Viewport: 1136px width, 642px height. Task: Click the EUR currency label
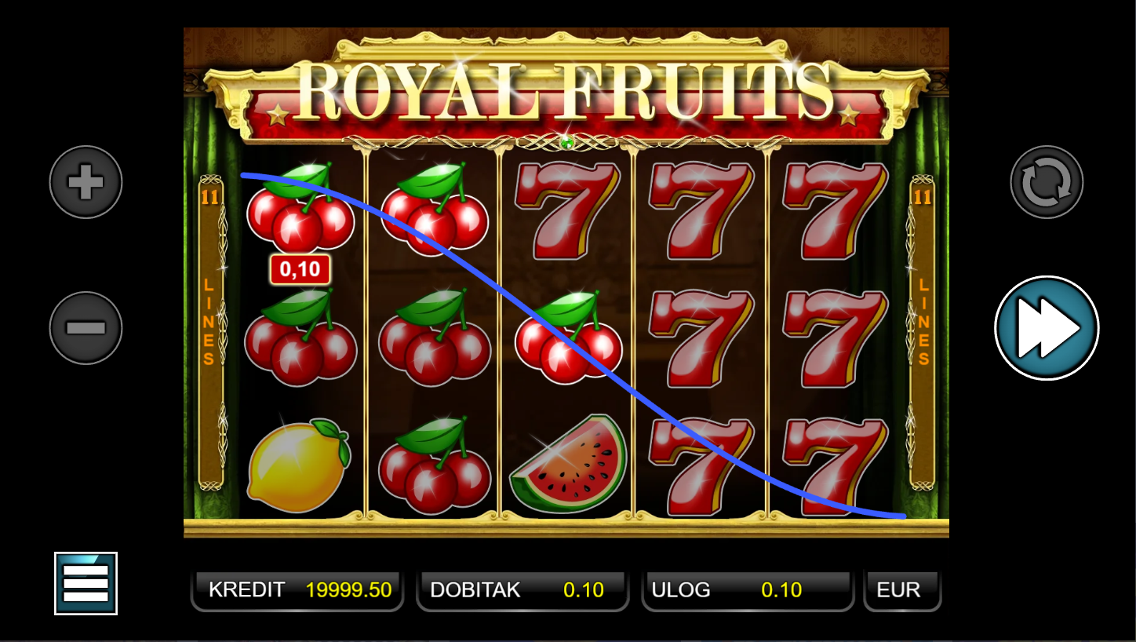pos(902,590)
